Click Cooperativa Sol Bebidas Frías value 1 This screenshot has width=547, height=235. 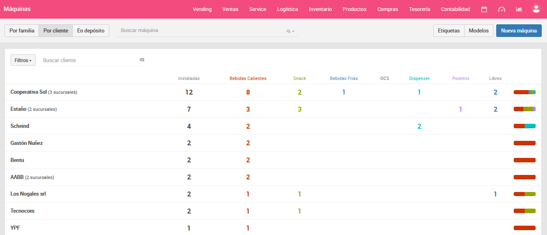coord(344,92)
